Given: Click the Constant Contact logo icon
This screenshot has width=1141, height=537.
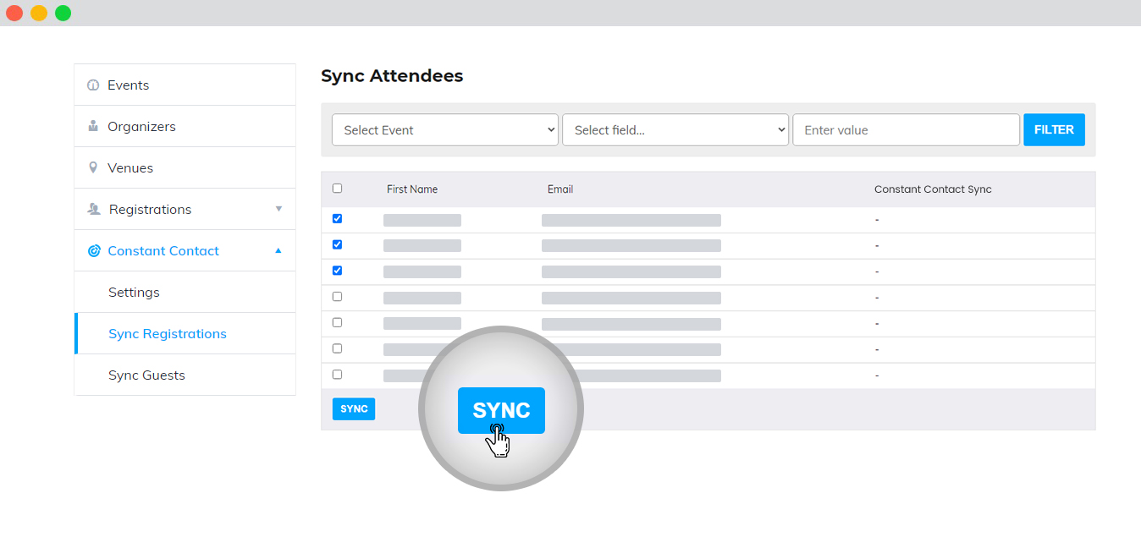Looking at the screenshot, I should 94,251.
